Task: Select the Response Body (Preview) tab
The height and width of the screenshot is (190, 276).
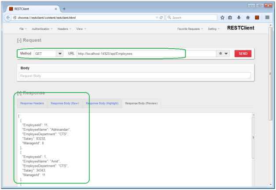Action: click(x=142, y=104)
